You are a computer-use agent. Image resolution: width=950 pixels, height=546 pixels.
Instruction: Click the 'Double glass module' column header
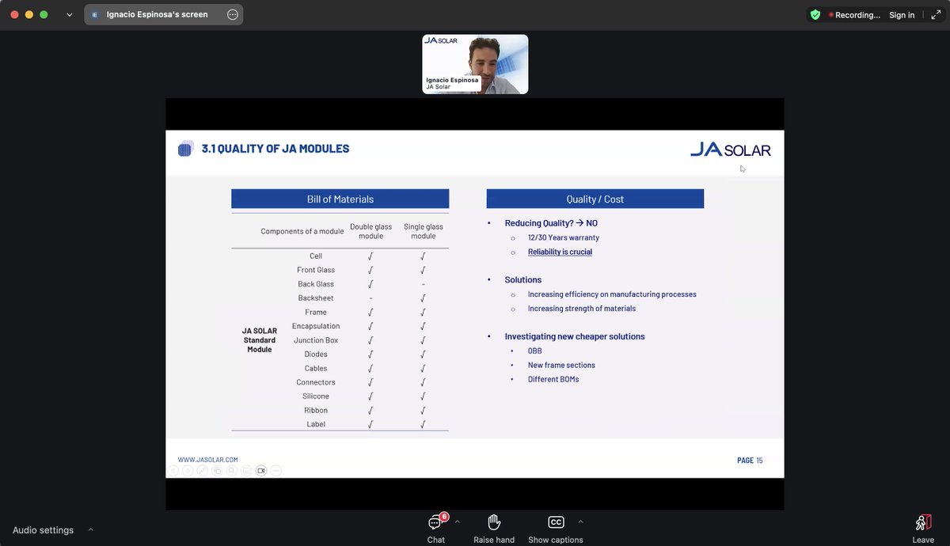[370, 231]
